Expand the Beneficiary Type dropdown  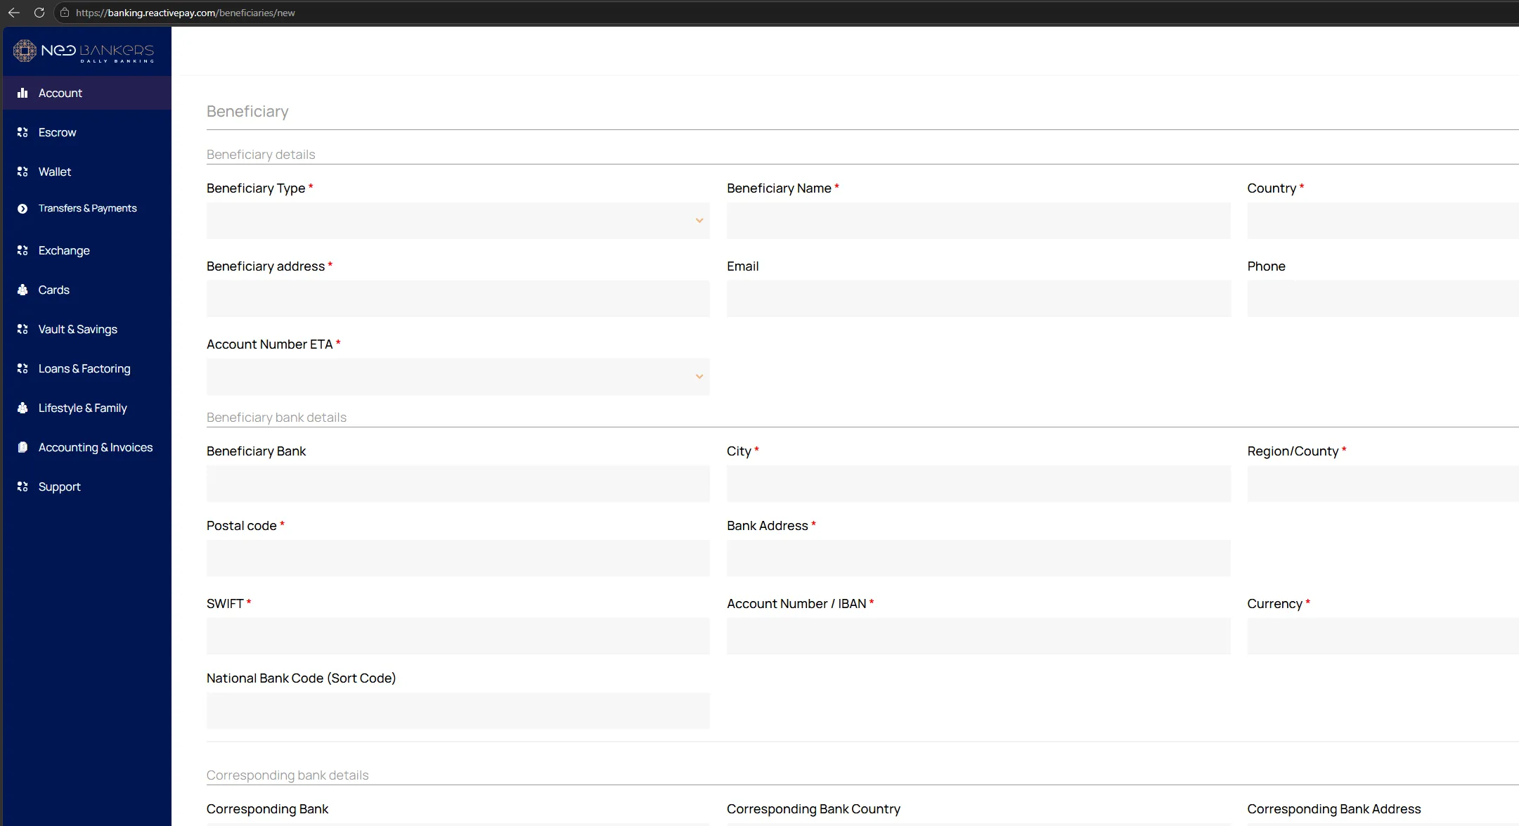point(458,221)
